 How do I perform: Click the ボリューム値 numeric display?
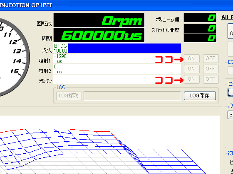(200, 17)
